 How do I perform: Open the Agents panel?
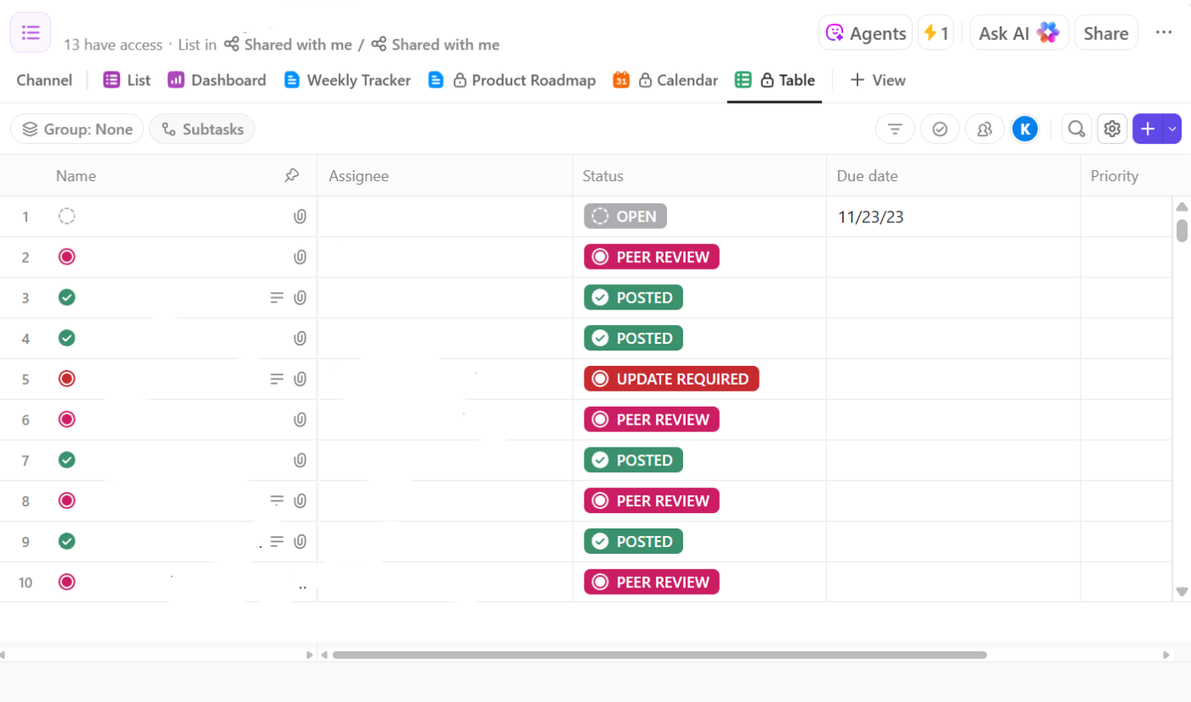point(865,33)
